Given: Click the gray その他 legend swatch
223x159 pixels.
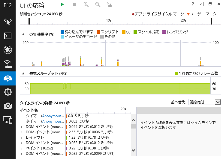Looking at the screenshot, I should 102,37.
